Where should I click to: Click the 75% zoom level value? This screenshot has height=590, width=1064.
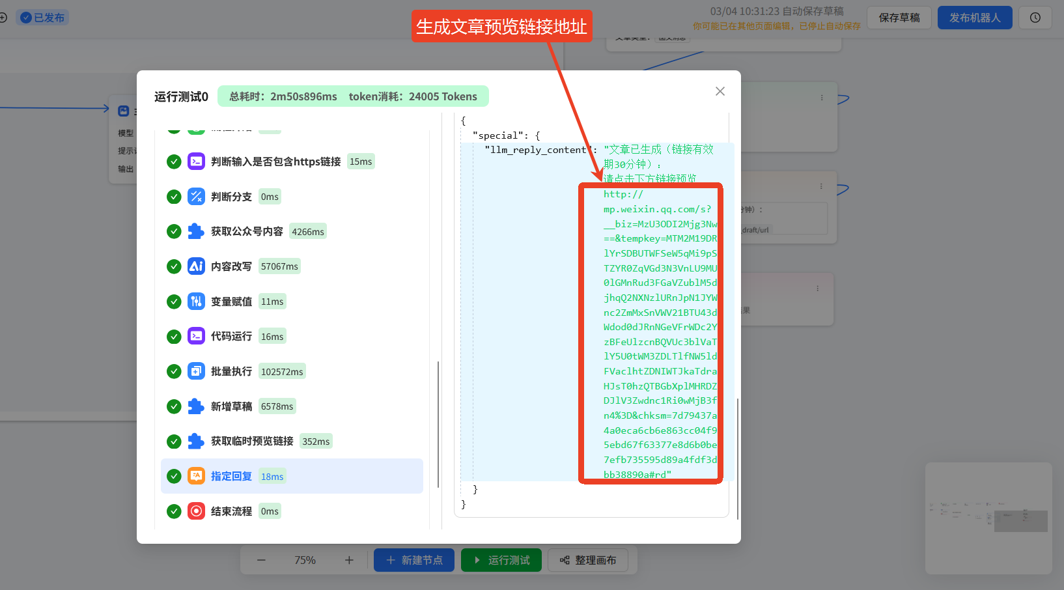click(305, 560)
